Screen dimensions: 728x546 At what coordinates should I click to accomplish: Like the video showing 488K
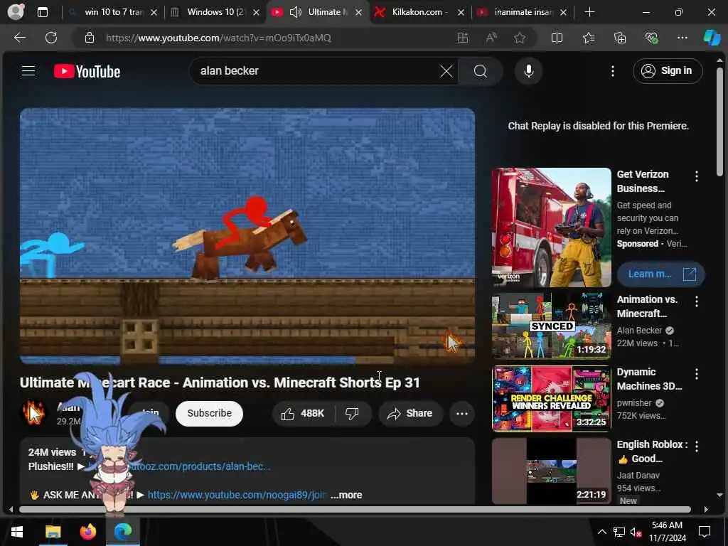[x=303, y=413]
